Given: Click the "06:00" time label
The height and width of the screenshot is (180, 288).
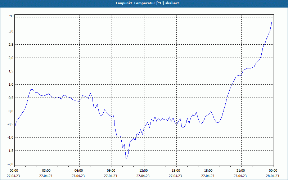Looking at the screenshot, I should point(79,171).
